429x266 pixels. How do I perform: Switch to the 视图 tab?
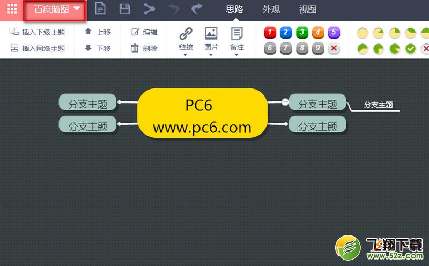307,10
